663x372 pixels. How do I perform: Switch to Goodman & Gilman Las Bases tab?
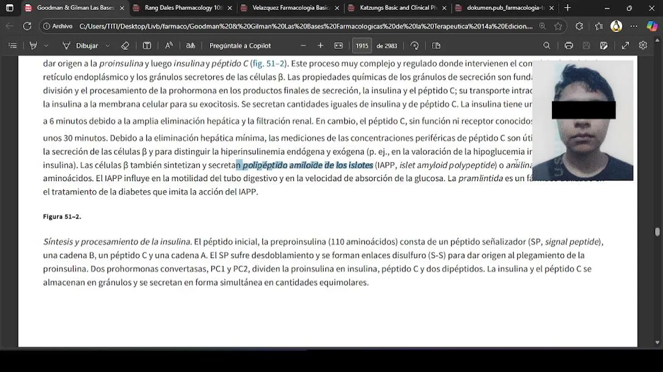tap(75, 8)
